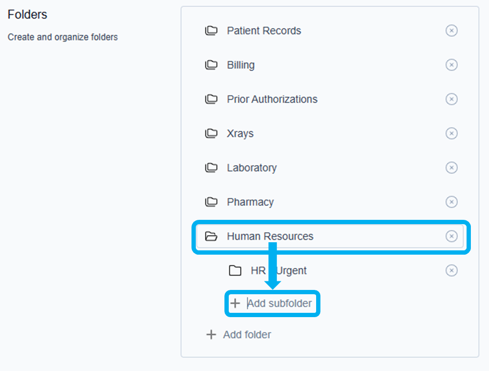Remove the Prior Authorizations folder
The width and height of the screenshot is (489, 371).
pos(451,99)
